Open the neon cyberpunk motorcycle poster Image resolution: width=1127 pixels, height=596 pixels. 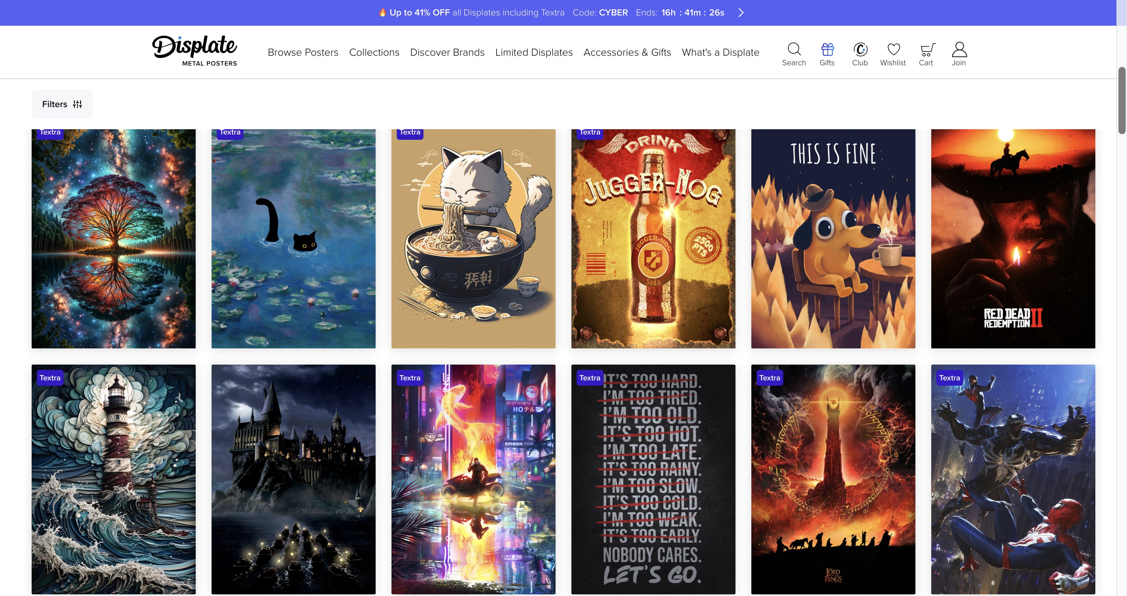tap(473, 479)
